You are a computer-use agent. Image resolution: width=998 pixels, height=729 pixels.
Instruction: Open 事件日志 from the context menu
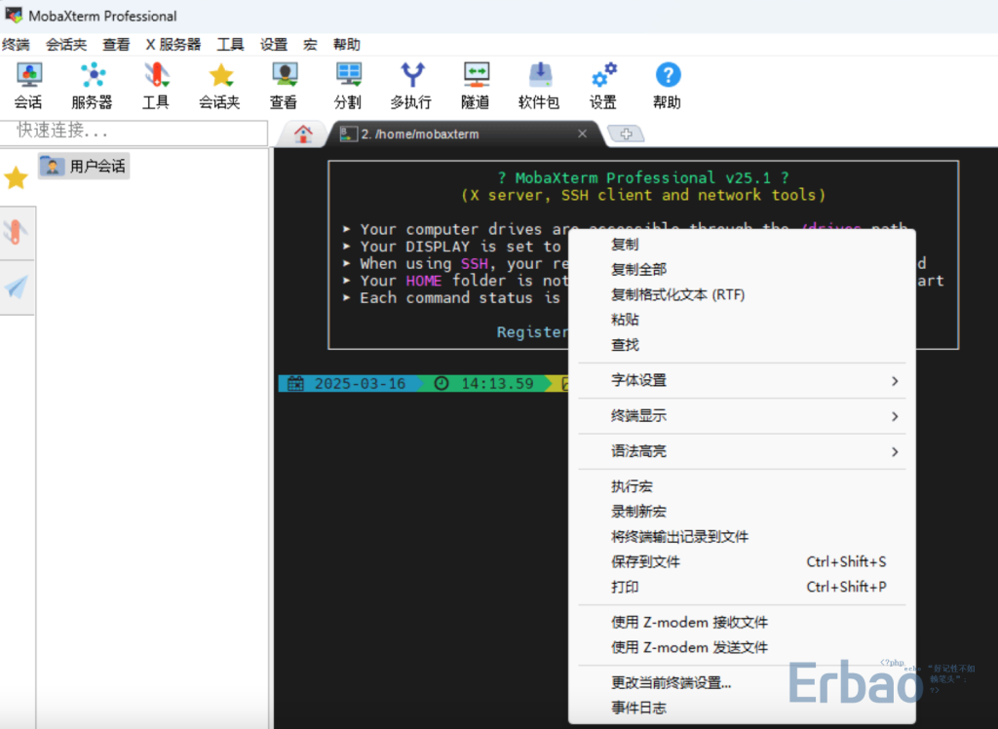pyautogui.click(x=742, y=708)
